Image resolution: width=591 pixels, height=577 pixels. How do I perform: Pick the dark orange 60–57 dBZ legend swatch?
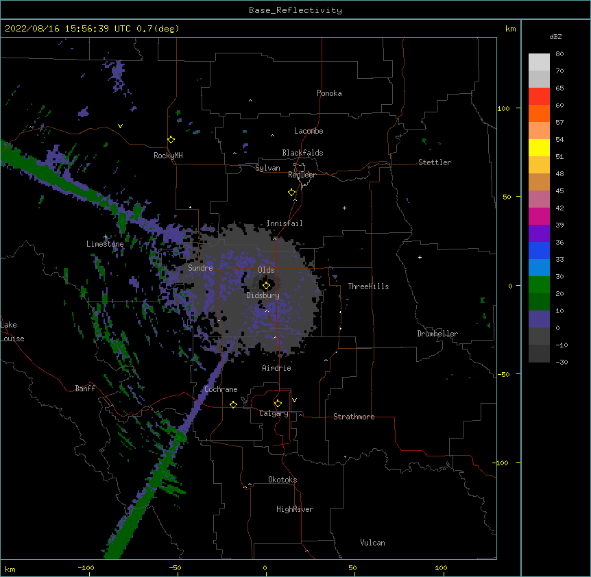coord(539,113)
